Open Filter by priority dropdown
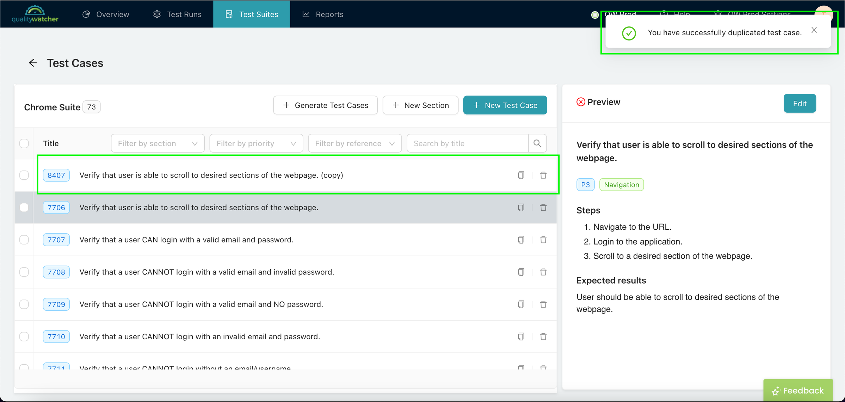Image resolution: width=845 pixels, height=402 pixels. [256, 143]
